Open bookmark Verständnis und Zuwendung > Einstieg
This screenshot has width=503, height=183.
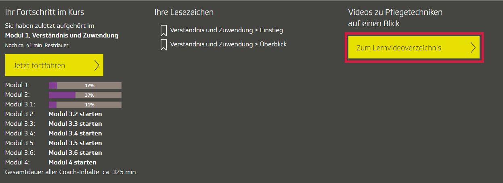226,30
